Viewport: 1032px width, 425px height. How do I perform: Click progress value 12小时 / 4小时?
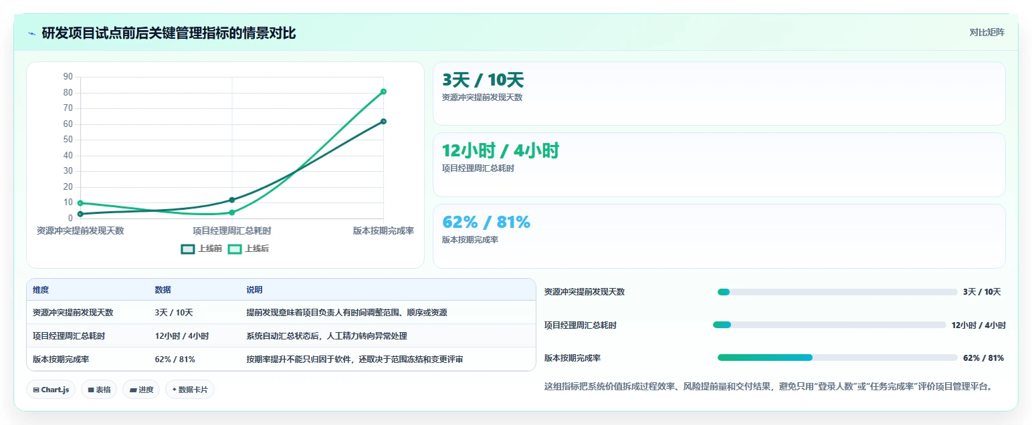(978, 325)
